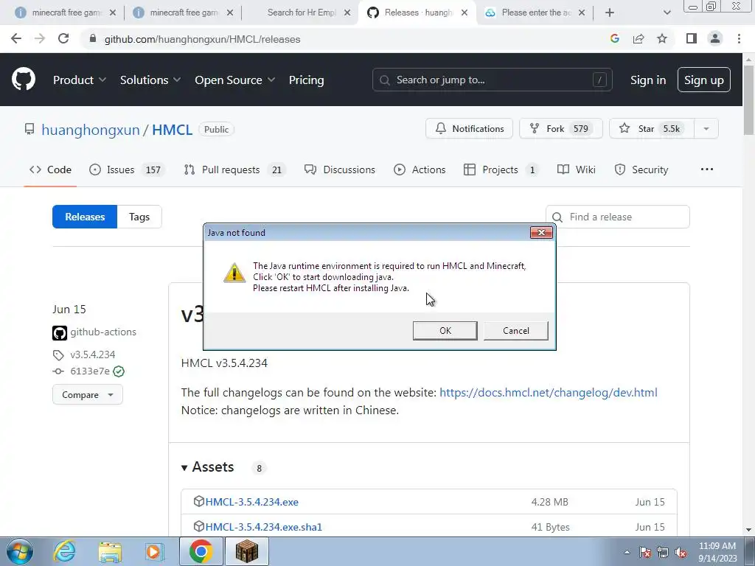Open Windows Explorer folder in taskbar
Image resolution: width=755 pixels, height=566 pixels.
point(110,551)
